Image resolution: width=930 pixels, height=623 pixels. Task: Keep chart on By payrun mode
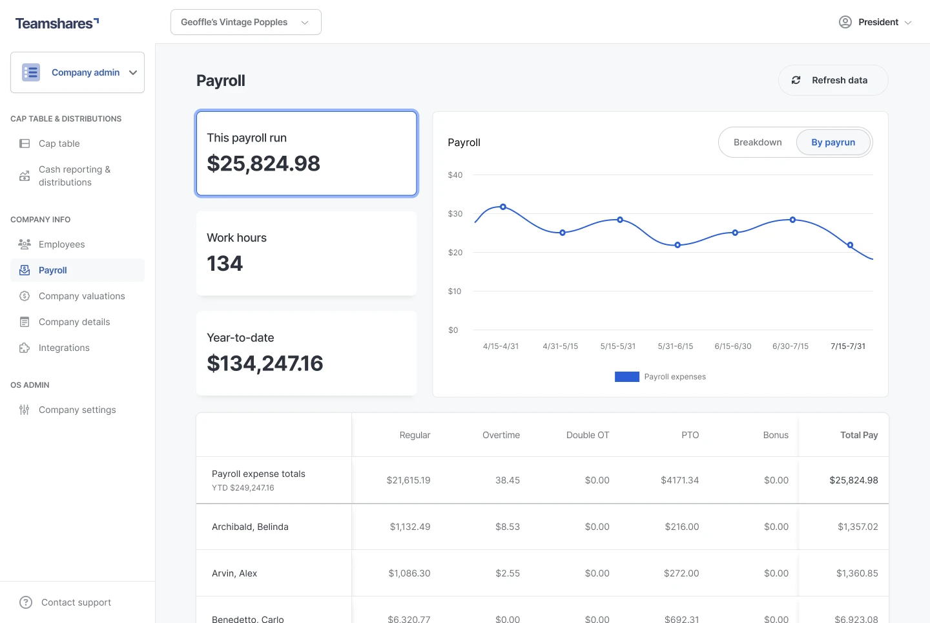833,142
